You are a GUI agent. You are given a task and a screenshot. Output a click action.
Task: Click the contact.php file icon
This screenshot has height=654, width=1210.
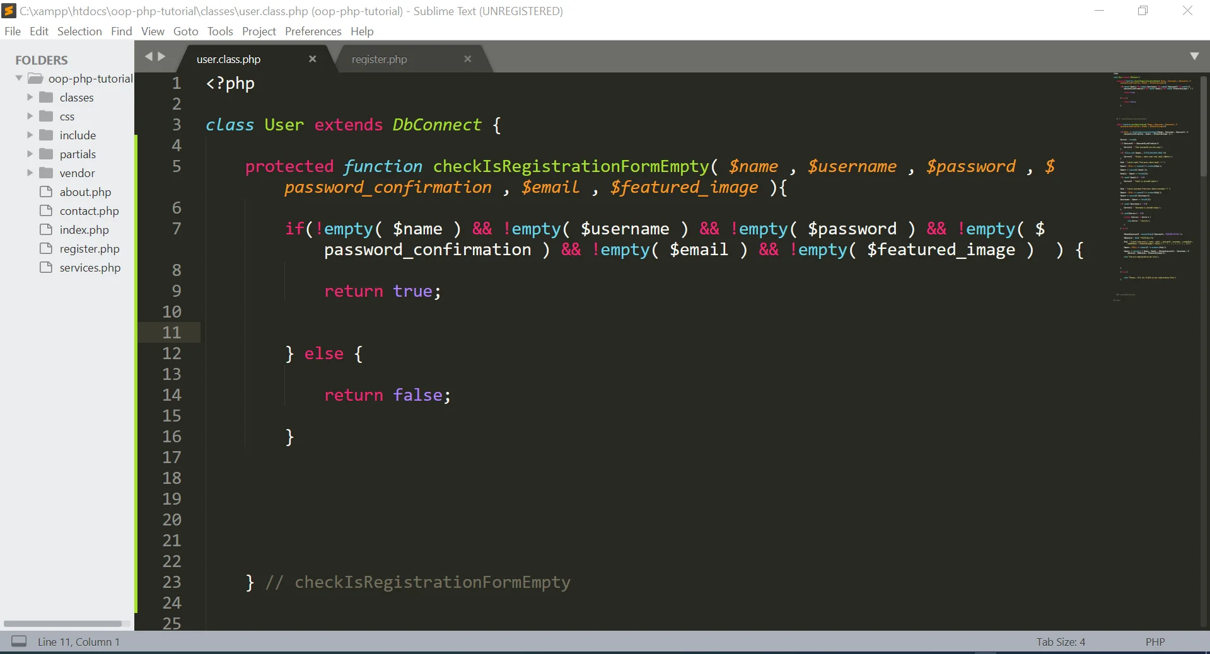coord(46,210)
